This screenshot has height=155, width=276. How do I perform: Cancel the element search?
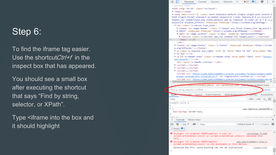267,90
